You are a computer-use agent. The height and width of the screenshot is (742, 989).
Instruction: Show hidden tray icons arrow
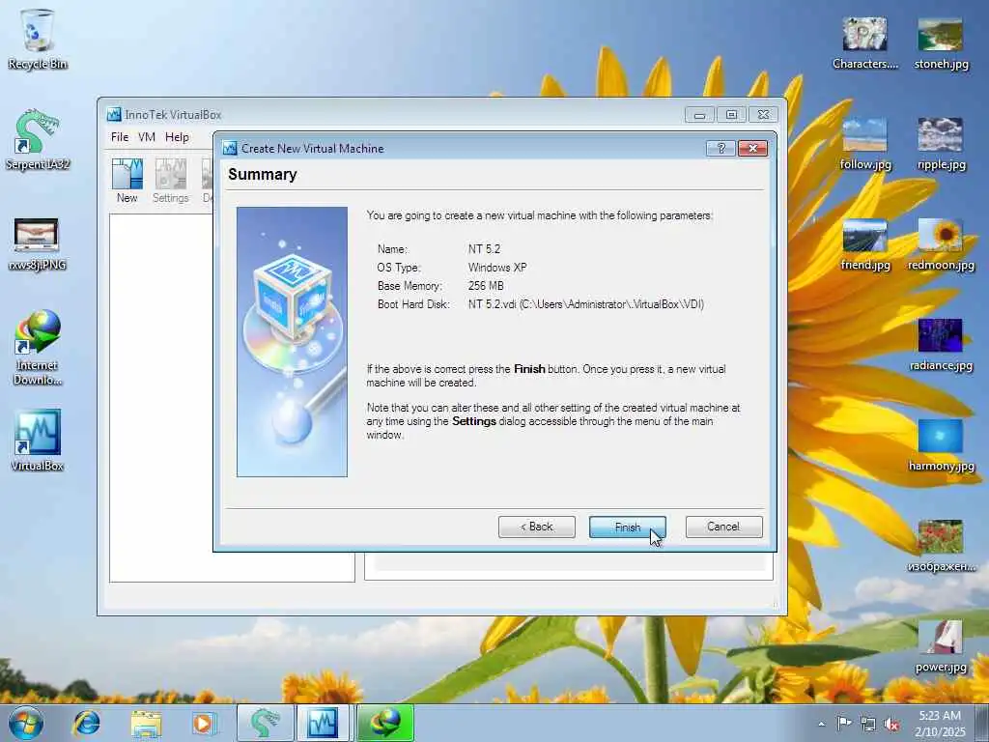tap(821, 724)
